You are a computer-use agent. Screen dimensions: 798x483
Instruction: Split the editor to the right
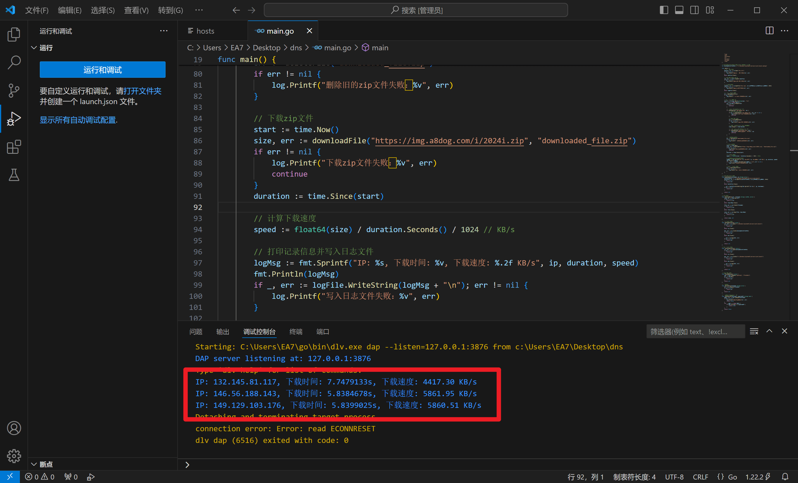tap(769, 31)
